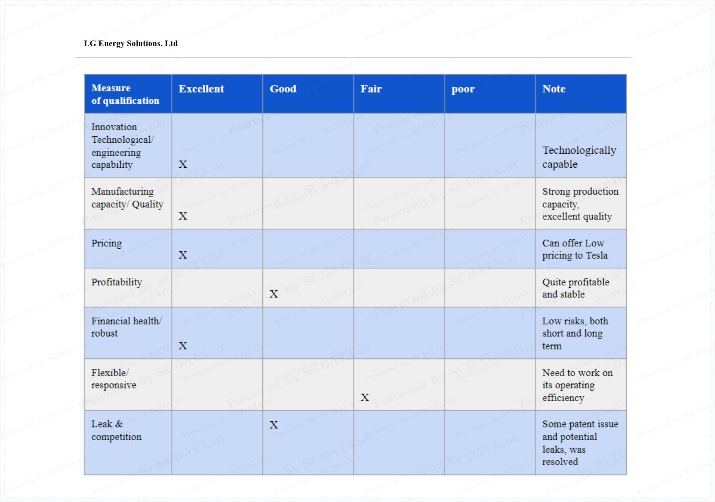Click the 'Note' column header
Image resolution: width=715 pixels, height=502 pixels.
[581, 94]
